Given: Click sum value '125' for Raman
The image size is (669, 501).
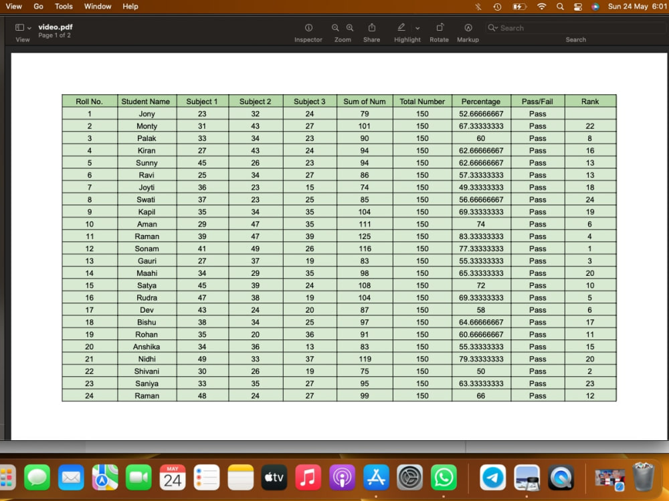Looking at the screenshot, I should [365, 236].
